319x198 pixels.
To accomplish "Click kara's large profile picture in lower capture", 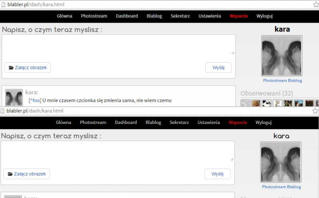I will [x=281, y=162].
